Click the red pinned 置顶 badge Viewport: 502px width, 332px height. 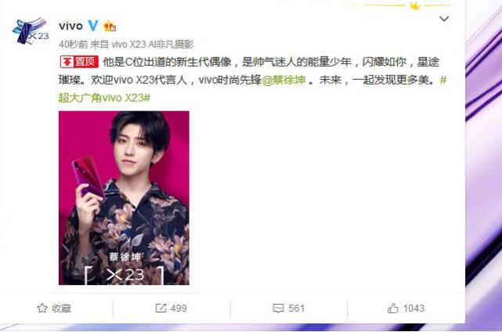coord(79,62)
